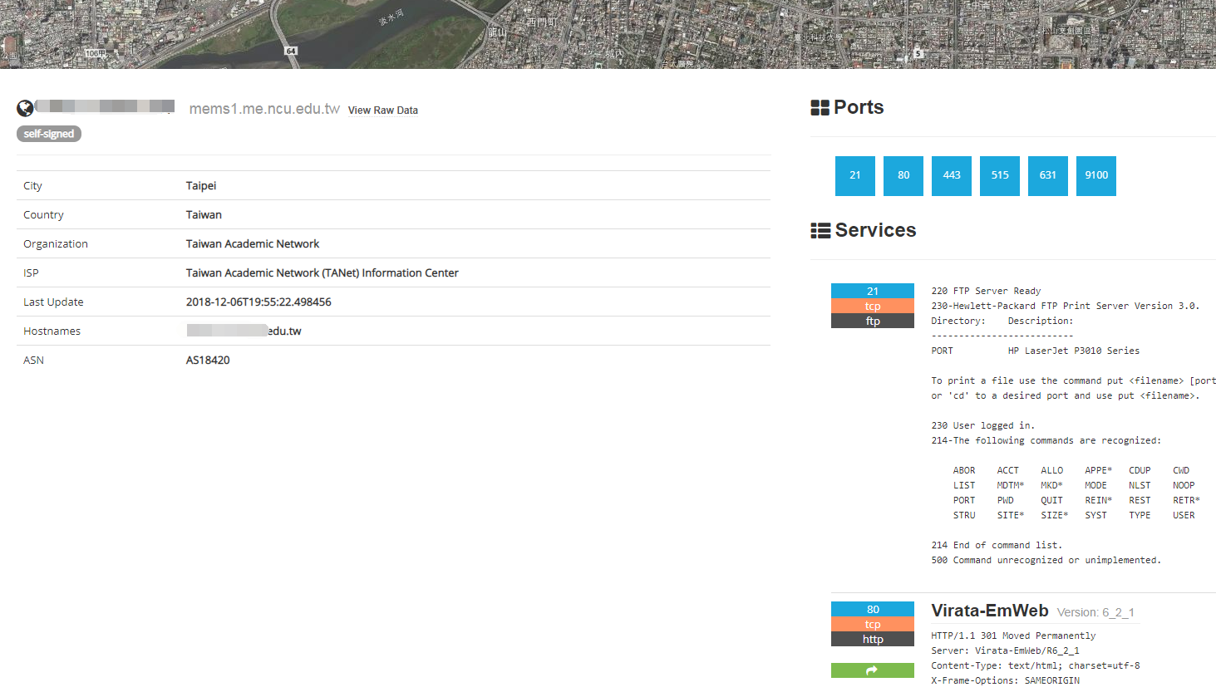
Task: Click the blue 21 service port label
Action: point(872,291)
